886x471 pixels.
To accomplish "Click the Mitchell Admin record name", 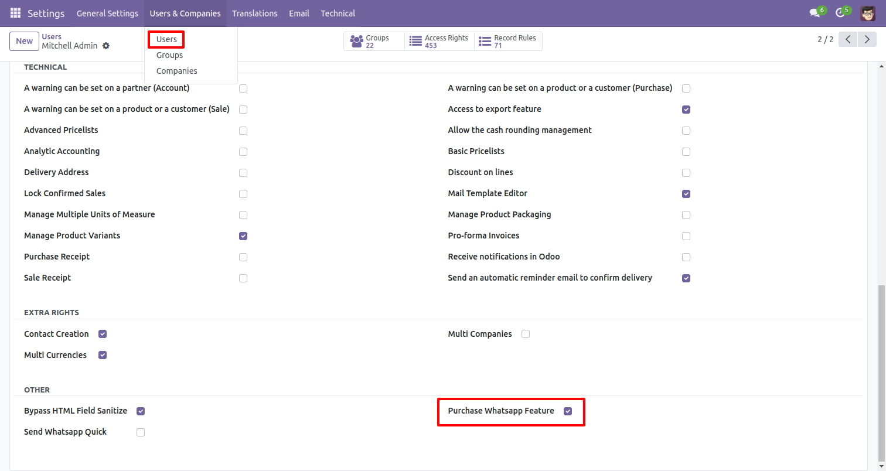I will (70, 46).
